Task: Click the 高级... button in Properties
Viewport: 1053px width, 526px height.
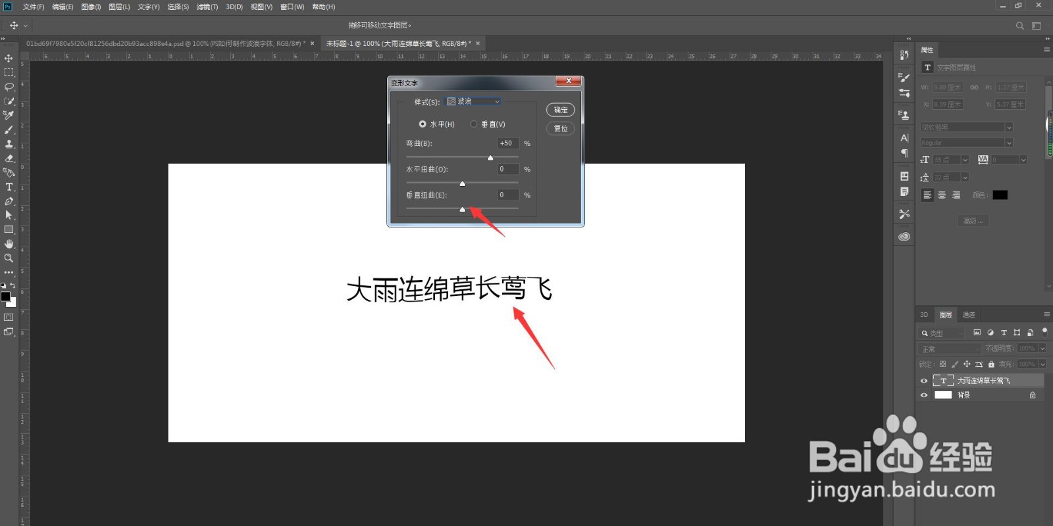Action: [x=973, y=221]
